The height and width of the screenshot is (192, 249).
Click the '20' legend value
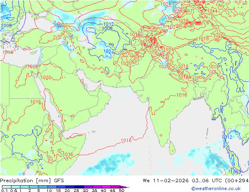point(67,190)
